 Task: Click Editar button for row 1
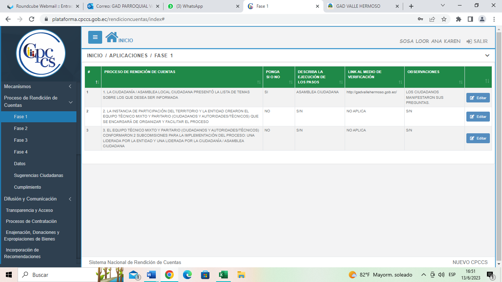pyautogui.click(x=478, y=98)
